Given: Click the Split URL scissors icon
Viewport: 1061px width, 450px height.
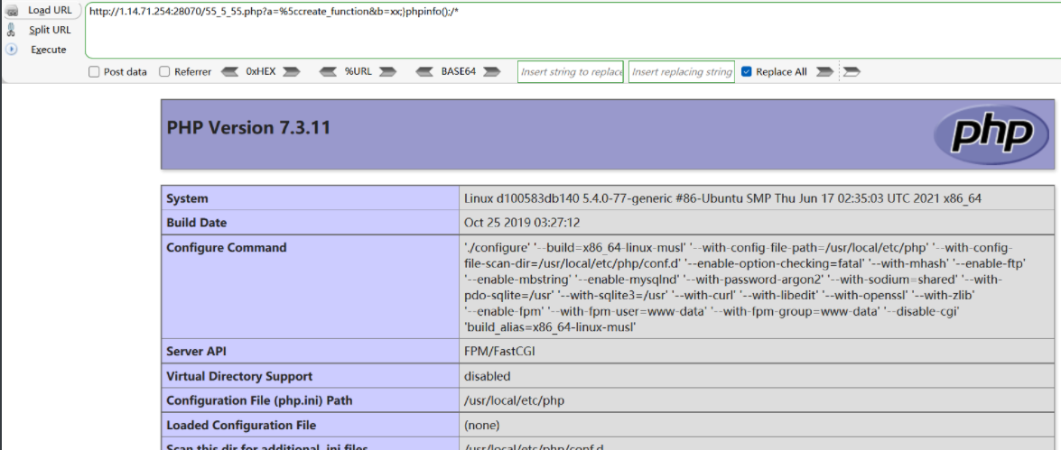Looking at the screenshot, I should (x=11, y=30).
